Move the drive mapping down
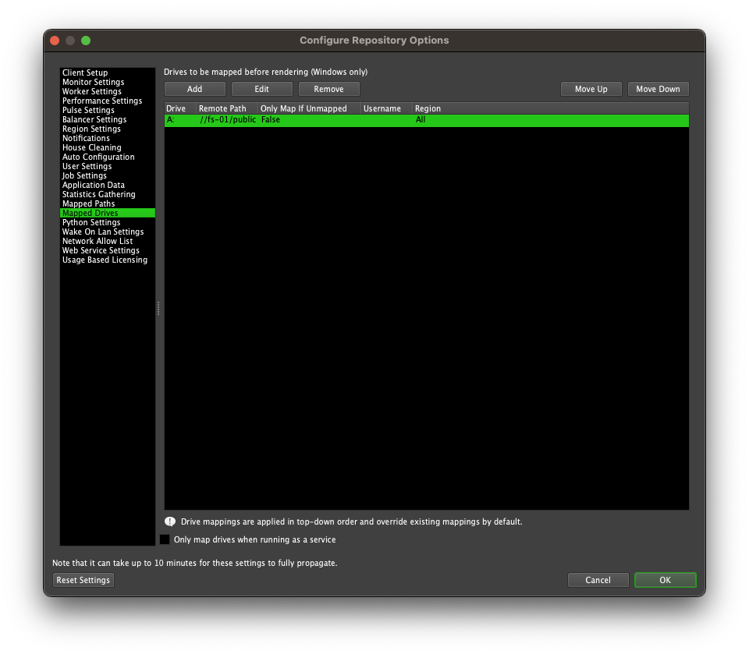 [x=658, y=89]
